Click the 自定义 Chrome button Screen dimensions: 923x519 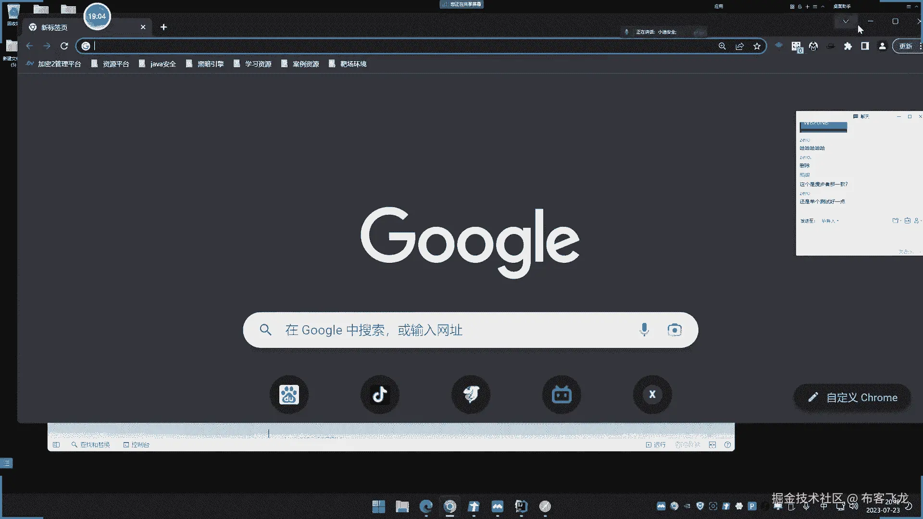click(852, 397)
